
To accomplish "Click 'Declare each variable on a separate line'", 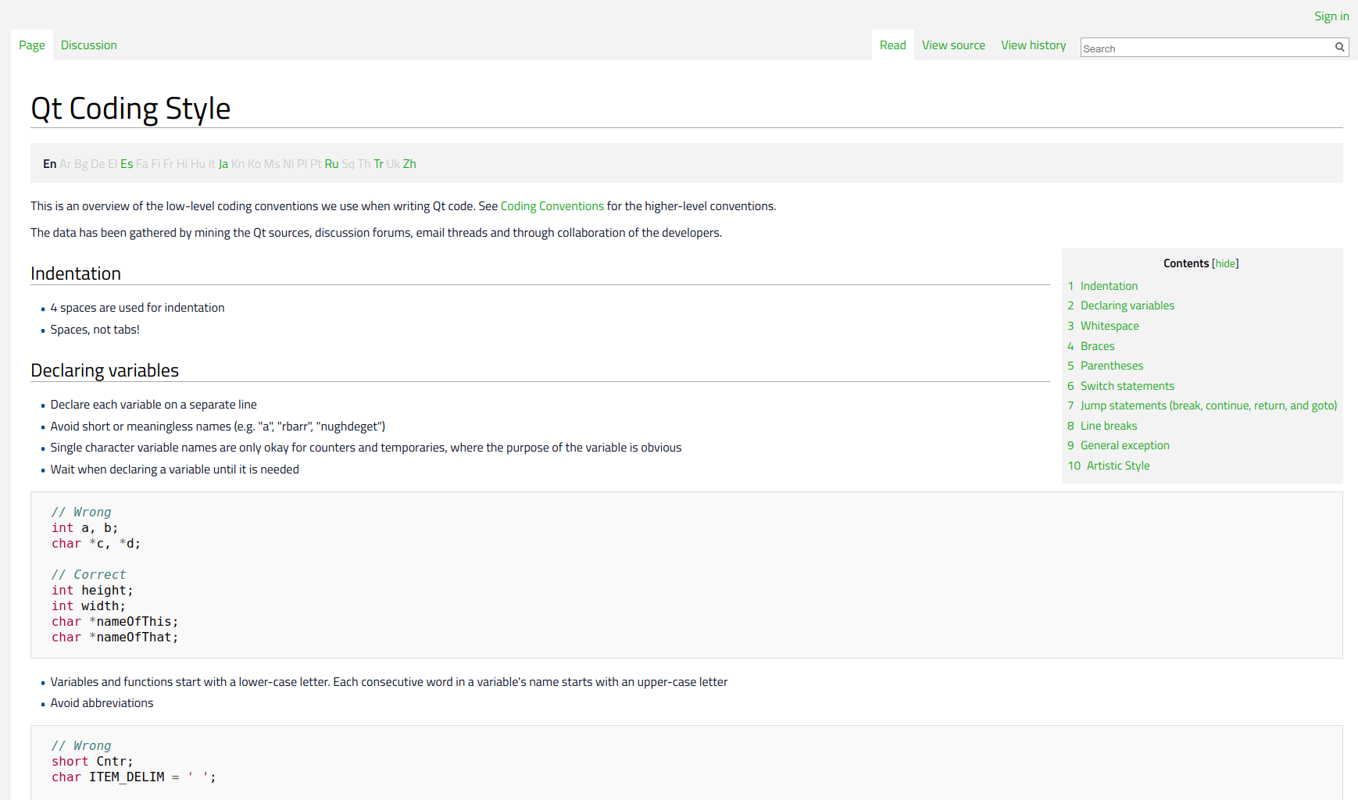I will (154, 405).
